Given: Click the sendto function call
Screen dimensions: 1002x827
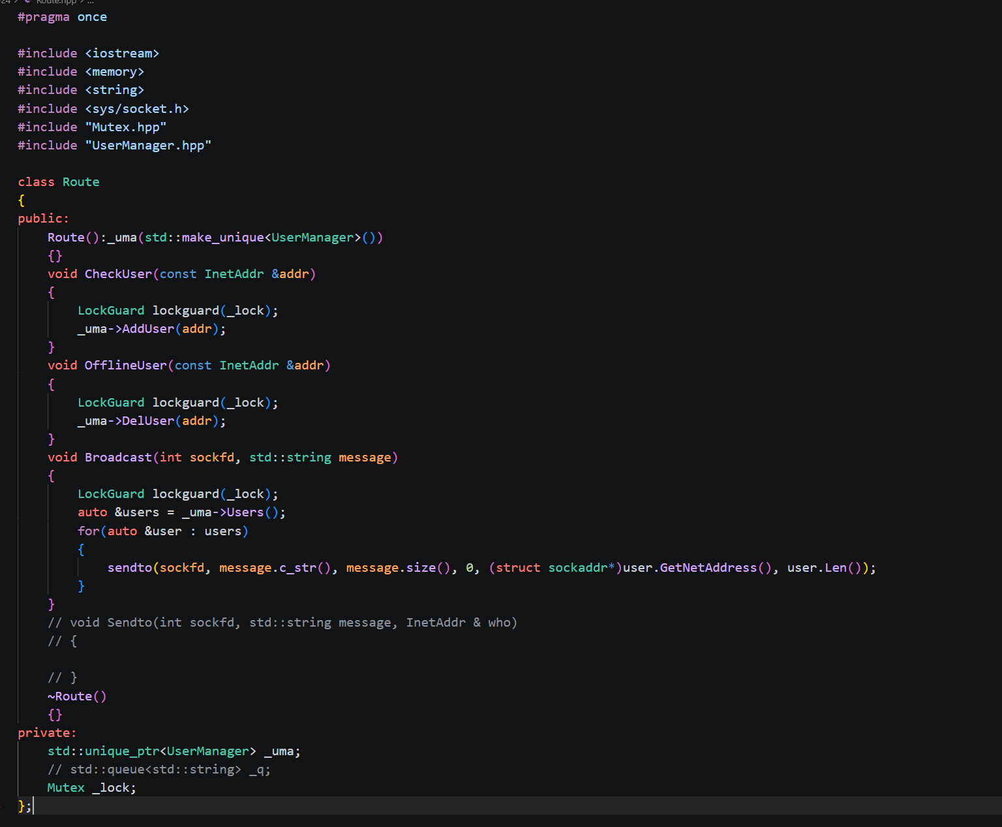Looking at the screenshot, I should pos(130,568).
